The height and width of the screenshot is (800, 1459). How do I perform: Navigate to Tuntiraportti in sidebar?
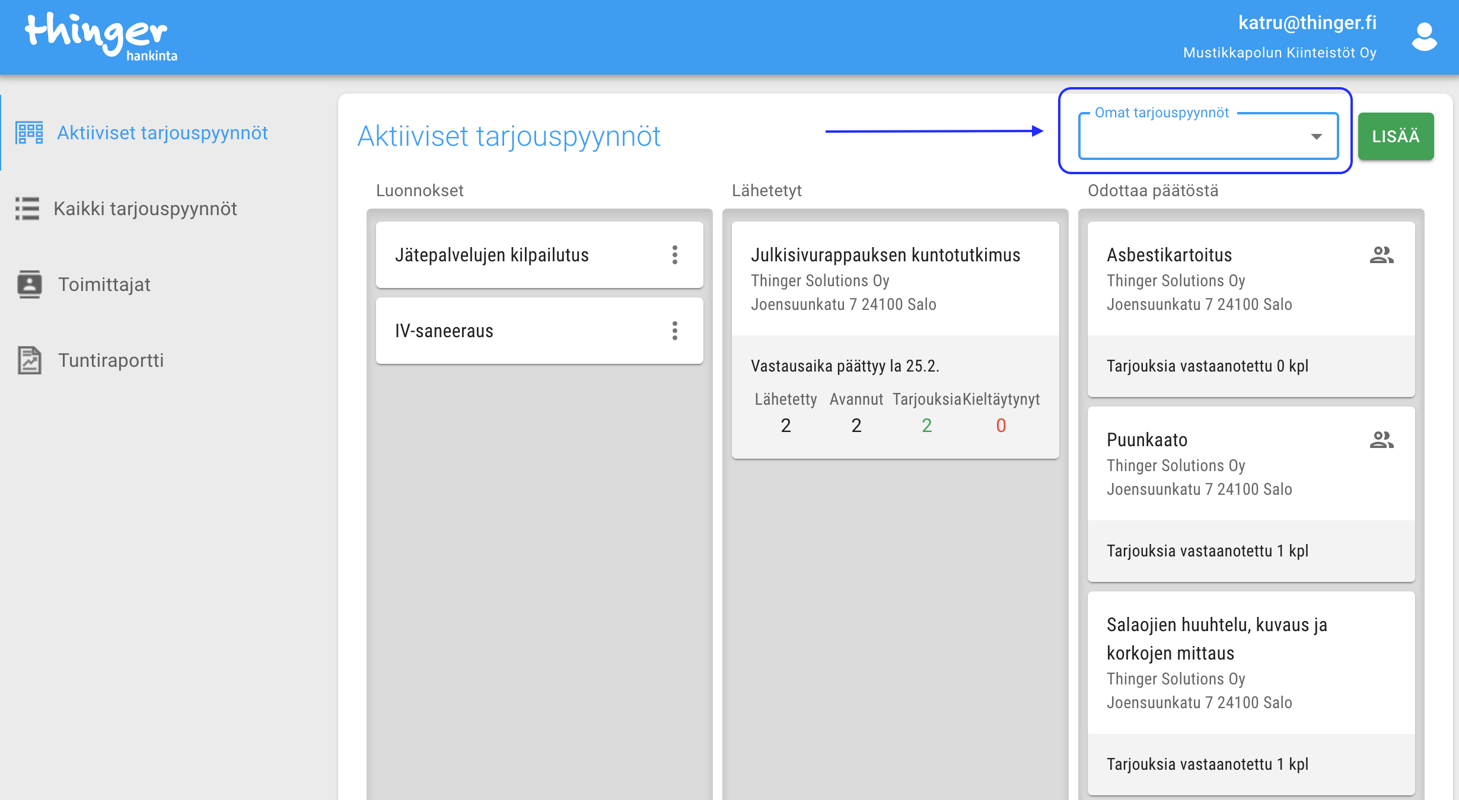(x=110, y=360)
